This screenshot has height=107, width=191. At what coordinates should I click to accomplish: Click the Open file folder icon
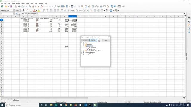[x=6, y=7]
